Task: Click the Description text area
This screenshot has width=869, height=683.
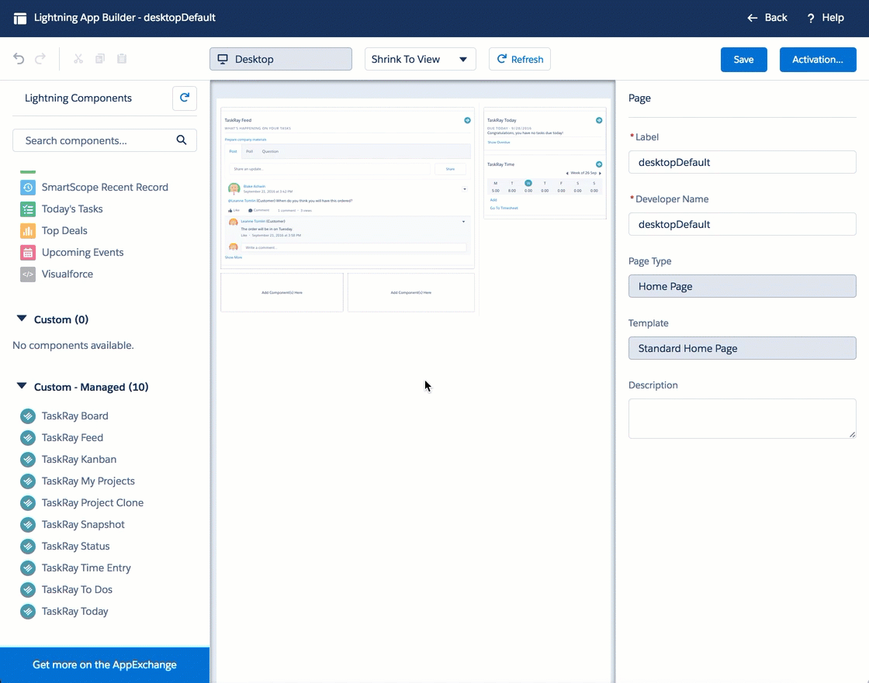Action: click(742, 419)
